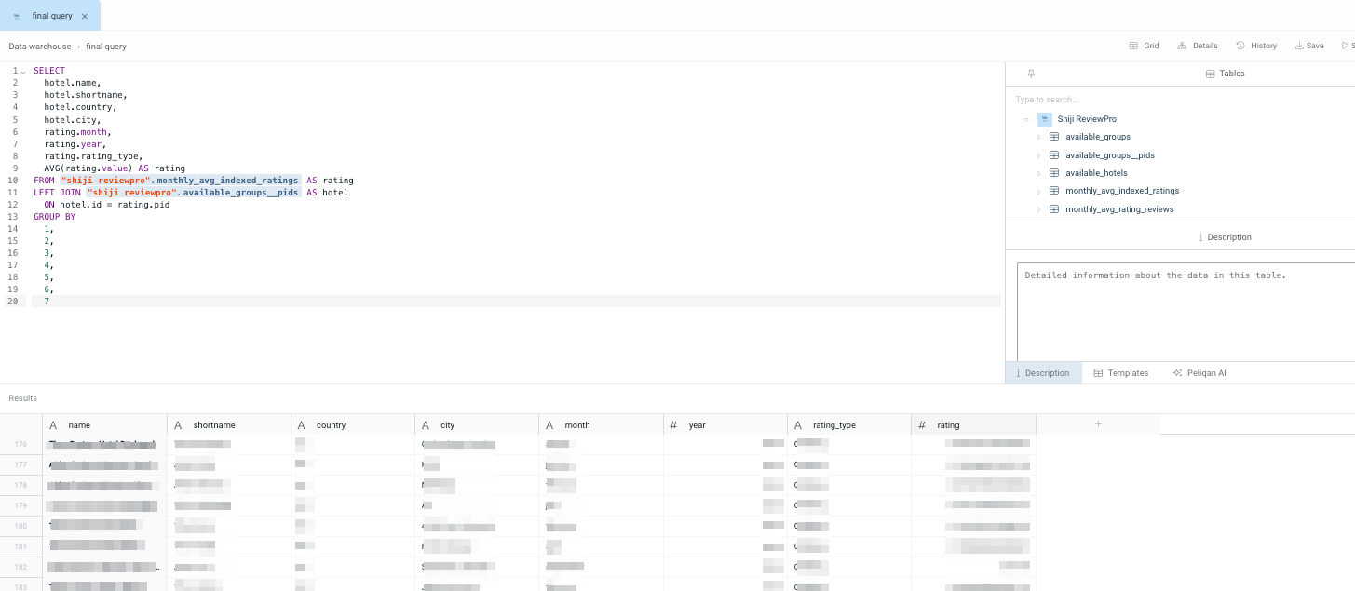Switch to the Description bottom tab
This screenshot has width=1355, height=591.
coord(1043,373)
